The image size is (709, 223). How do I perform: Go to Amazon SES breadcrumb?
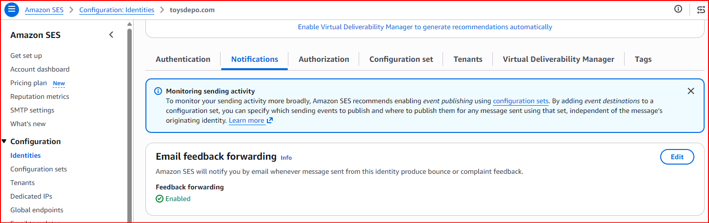click(x=44, y=10)
